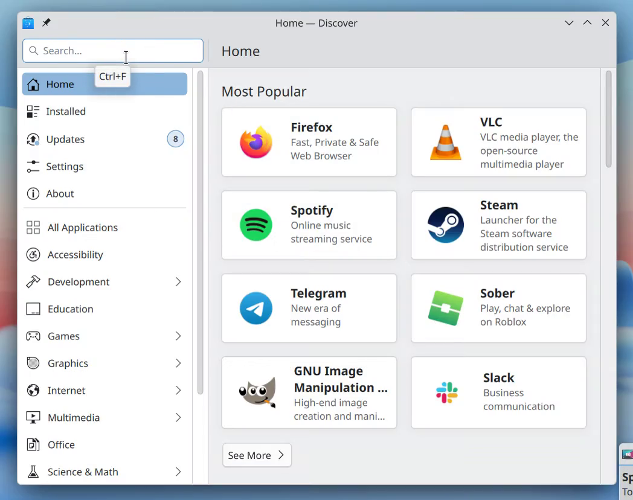This screenshot has width=633, height=500.
Task: Browse All Applications
Action: point(104,228)
